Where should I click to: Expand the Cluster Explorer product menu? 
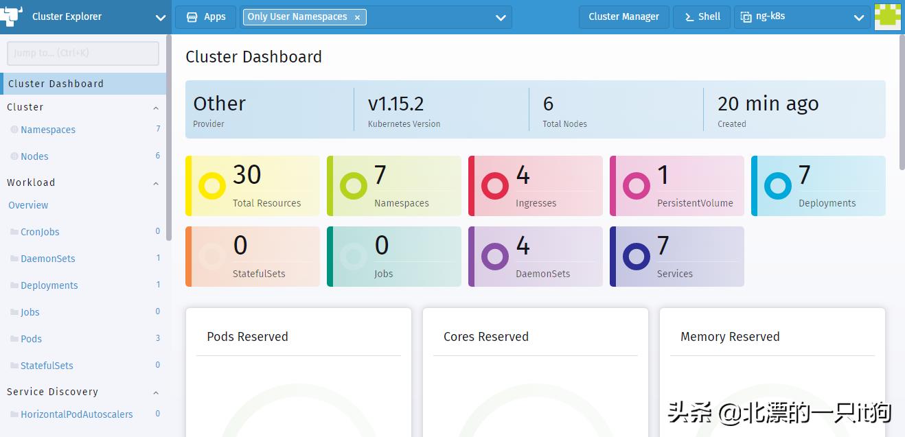coord(160,18)
